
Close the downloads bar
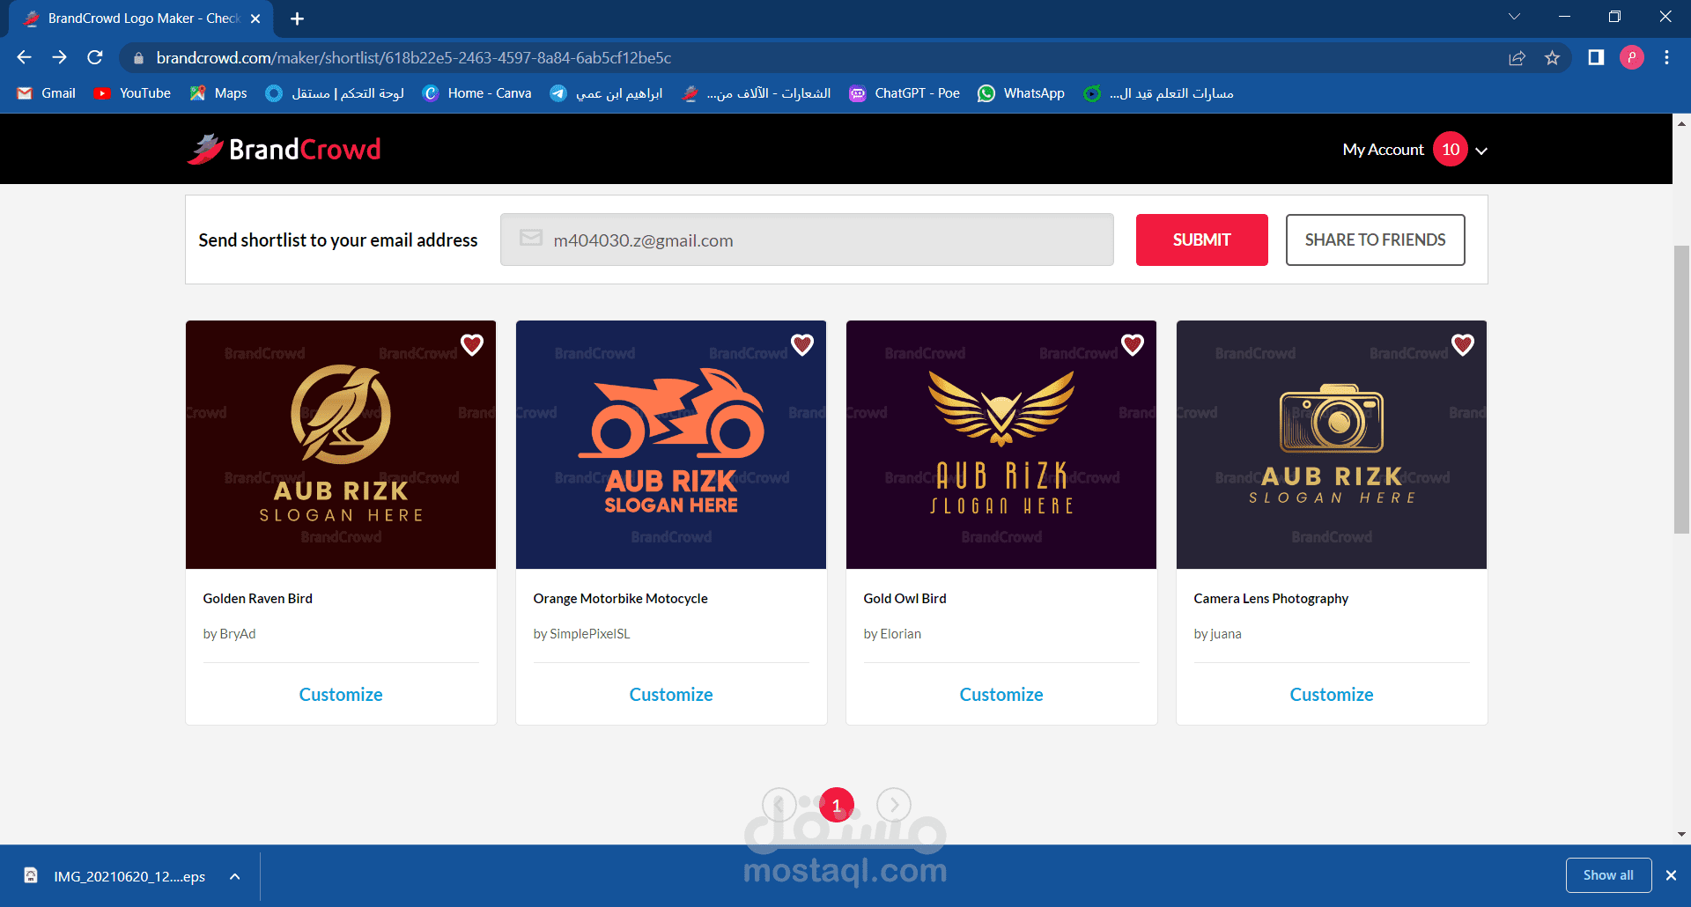(1671, 875)
